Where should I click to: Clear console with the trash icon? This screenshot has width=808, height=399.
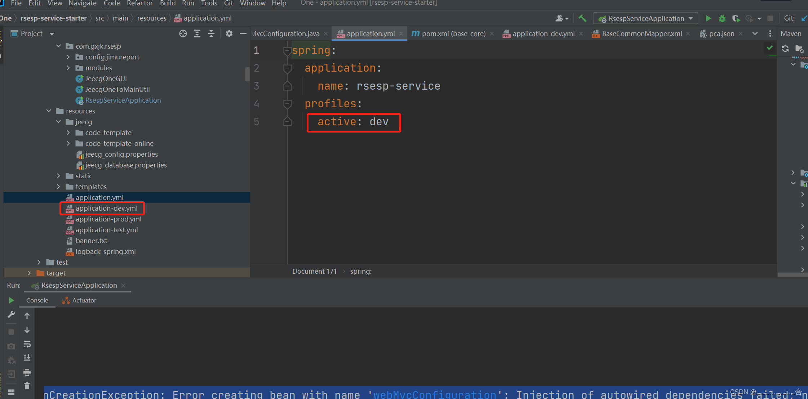pos(27,386)
